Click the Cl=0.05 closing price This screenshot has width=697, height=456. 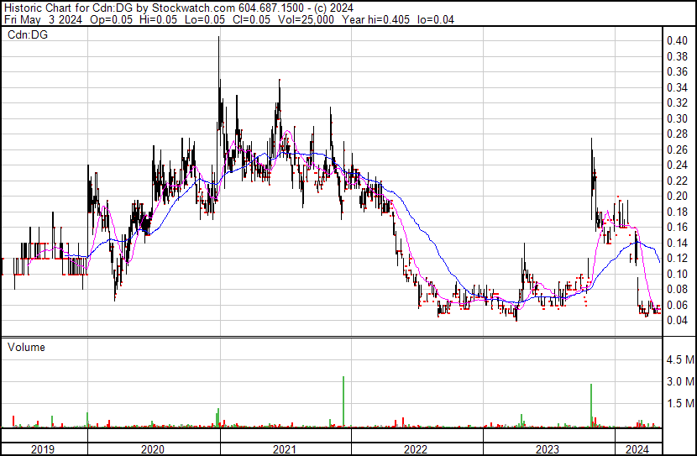[250, 19]
